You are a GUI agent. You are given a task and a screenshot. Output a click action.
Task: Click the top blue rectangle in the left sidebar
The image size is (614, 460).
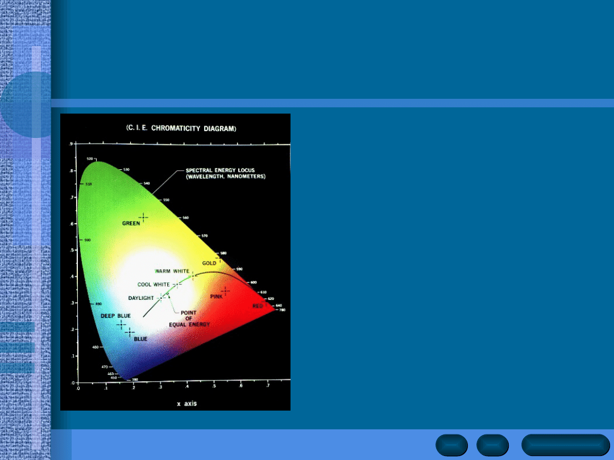18,327
